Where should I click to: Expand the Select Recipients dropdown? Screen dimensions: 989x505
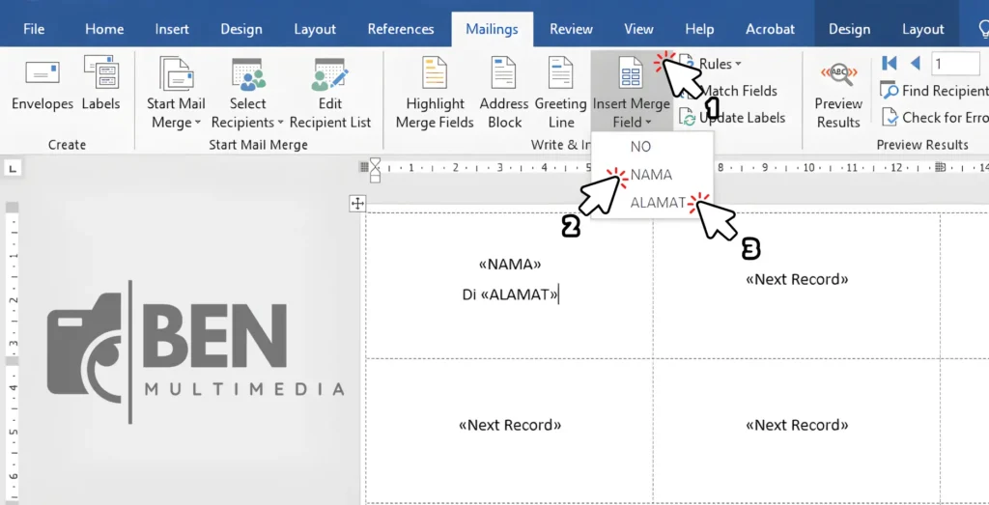(x=247, y=123)
